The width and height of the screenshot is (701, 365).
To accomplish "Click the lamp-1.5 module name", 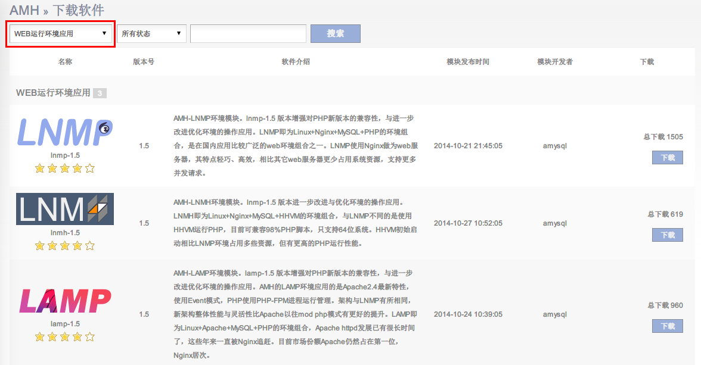I will point(65,324).
